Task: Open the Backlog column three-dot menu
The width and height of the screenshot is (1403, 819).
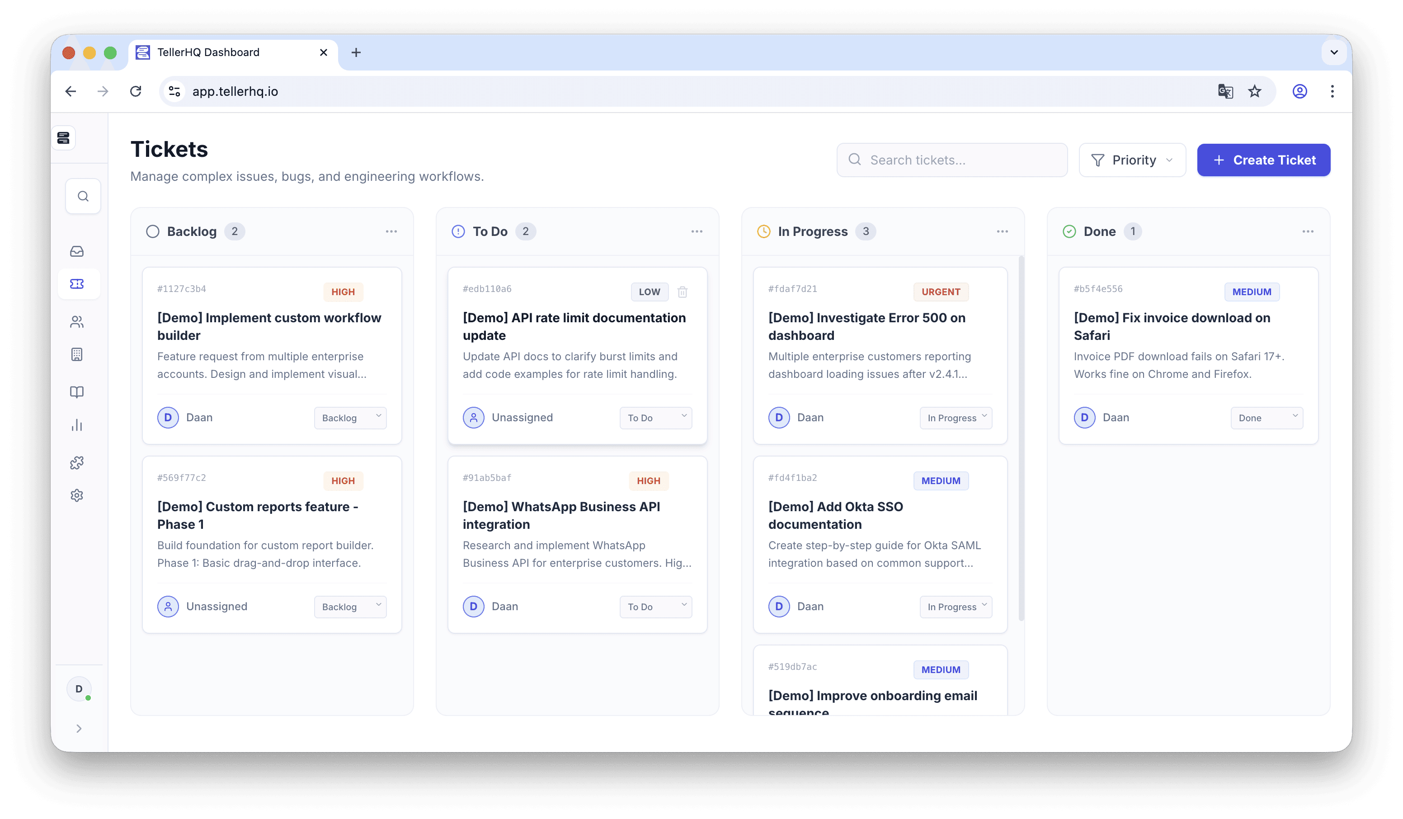Action: [391, 231]
